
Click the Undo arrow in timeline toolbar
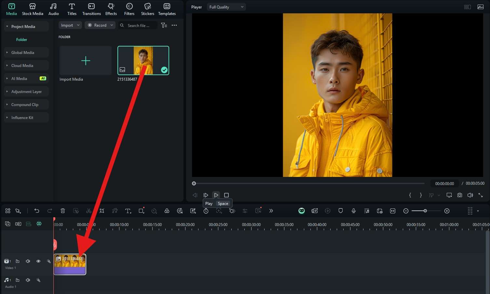(37, 211)
